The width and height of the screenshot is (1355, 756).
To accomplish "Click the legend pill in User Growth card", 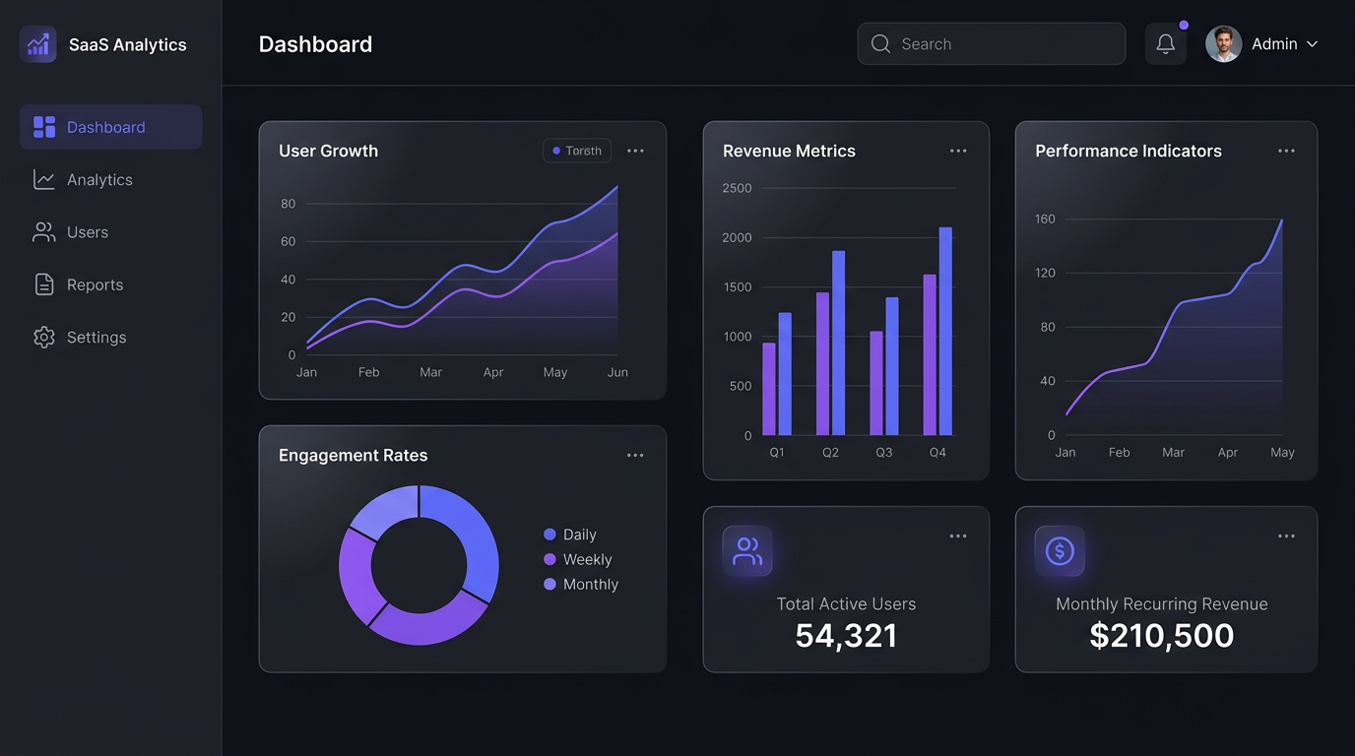I will (x=577, y=151).
